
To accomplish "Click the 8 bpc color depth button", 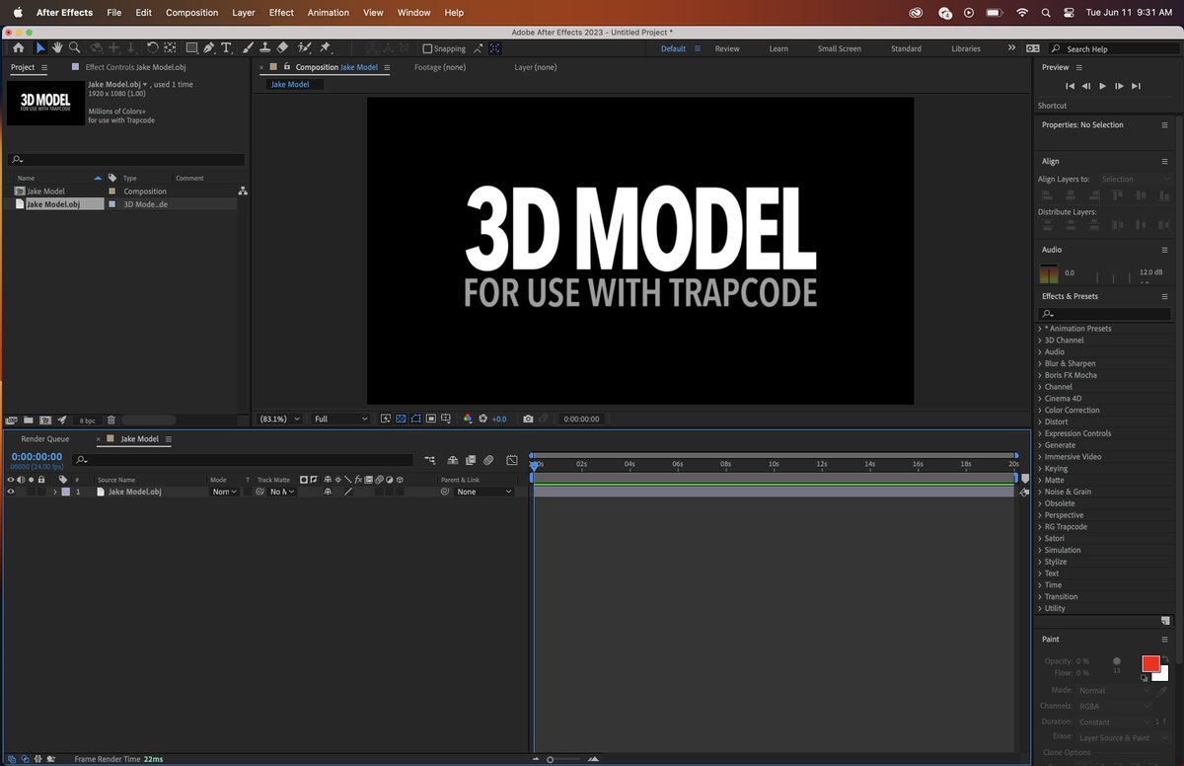I will coord(88,421).
